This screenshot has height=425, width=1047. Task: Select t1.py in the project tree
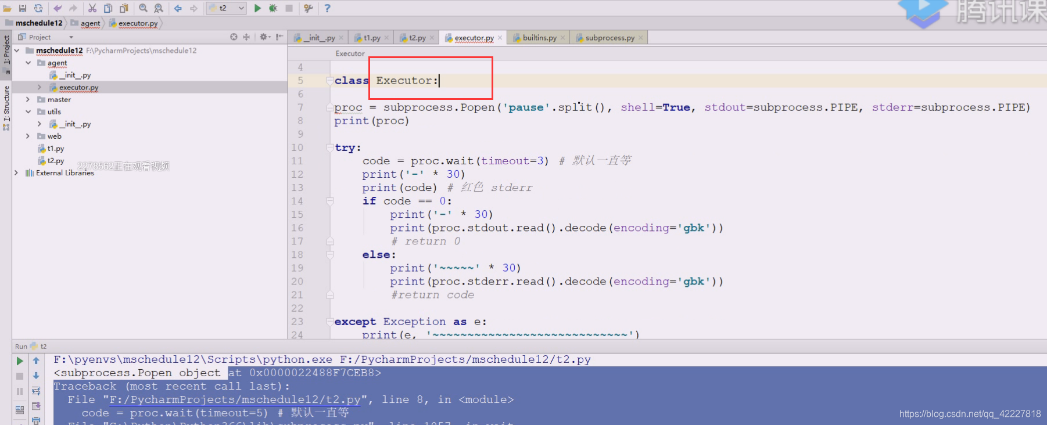[x=51, y=149]
